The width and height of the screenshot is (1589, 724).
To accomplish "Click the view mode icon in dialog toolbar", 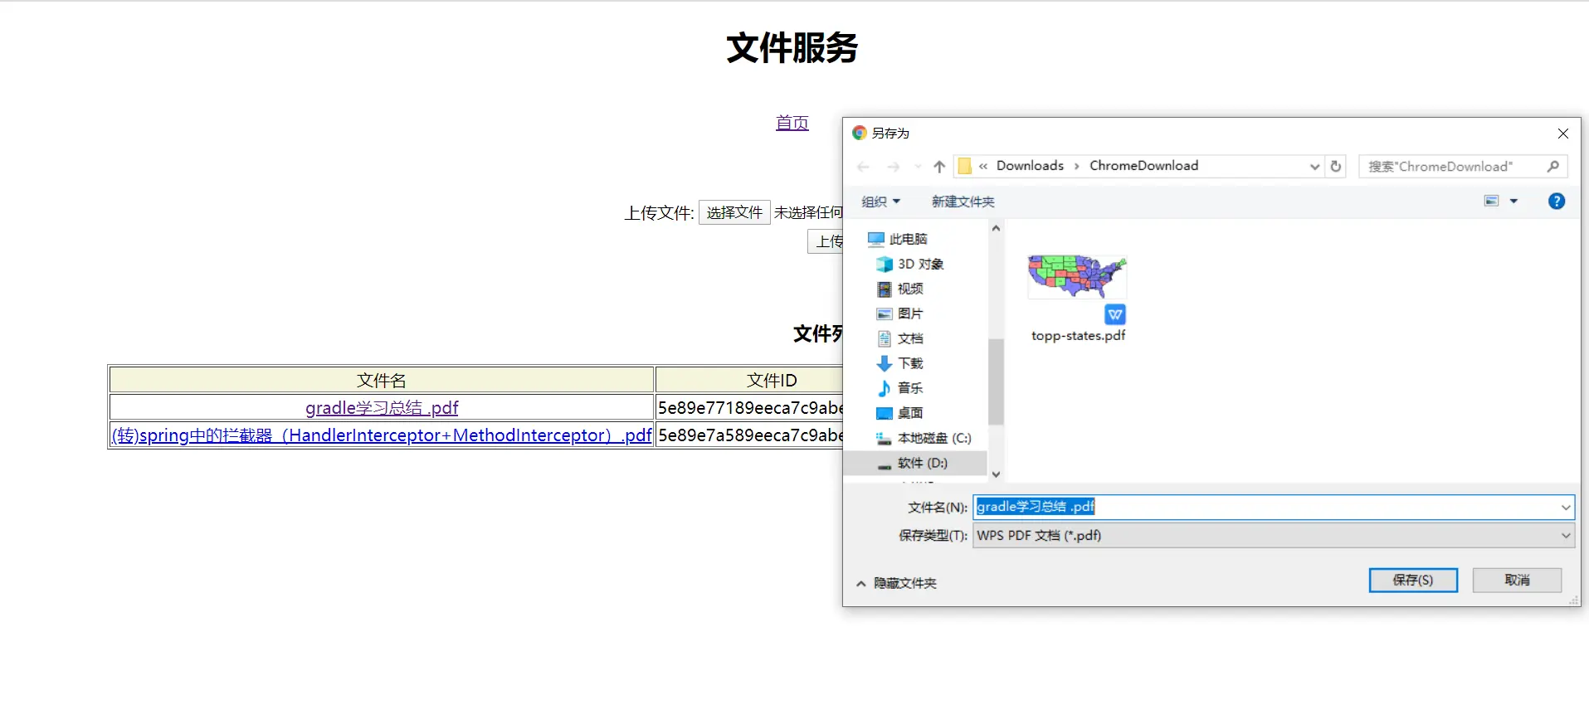I will (1491, 201).
